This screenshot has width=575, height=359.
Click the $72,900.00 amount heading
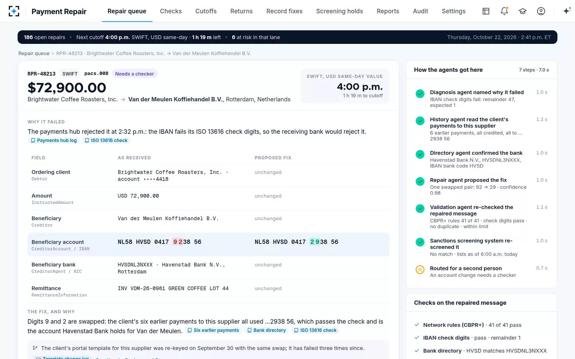pyautogui.click(x=67, y=87)
